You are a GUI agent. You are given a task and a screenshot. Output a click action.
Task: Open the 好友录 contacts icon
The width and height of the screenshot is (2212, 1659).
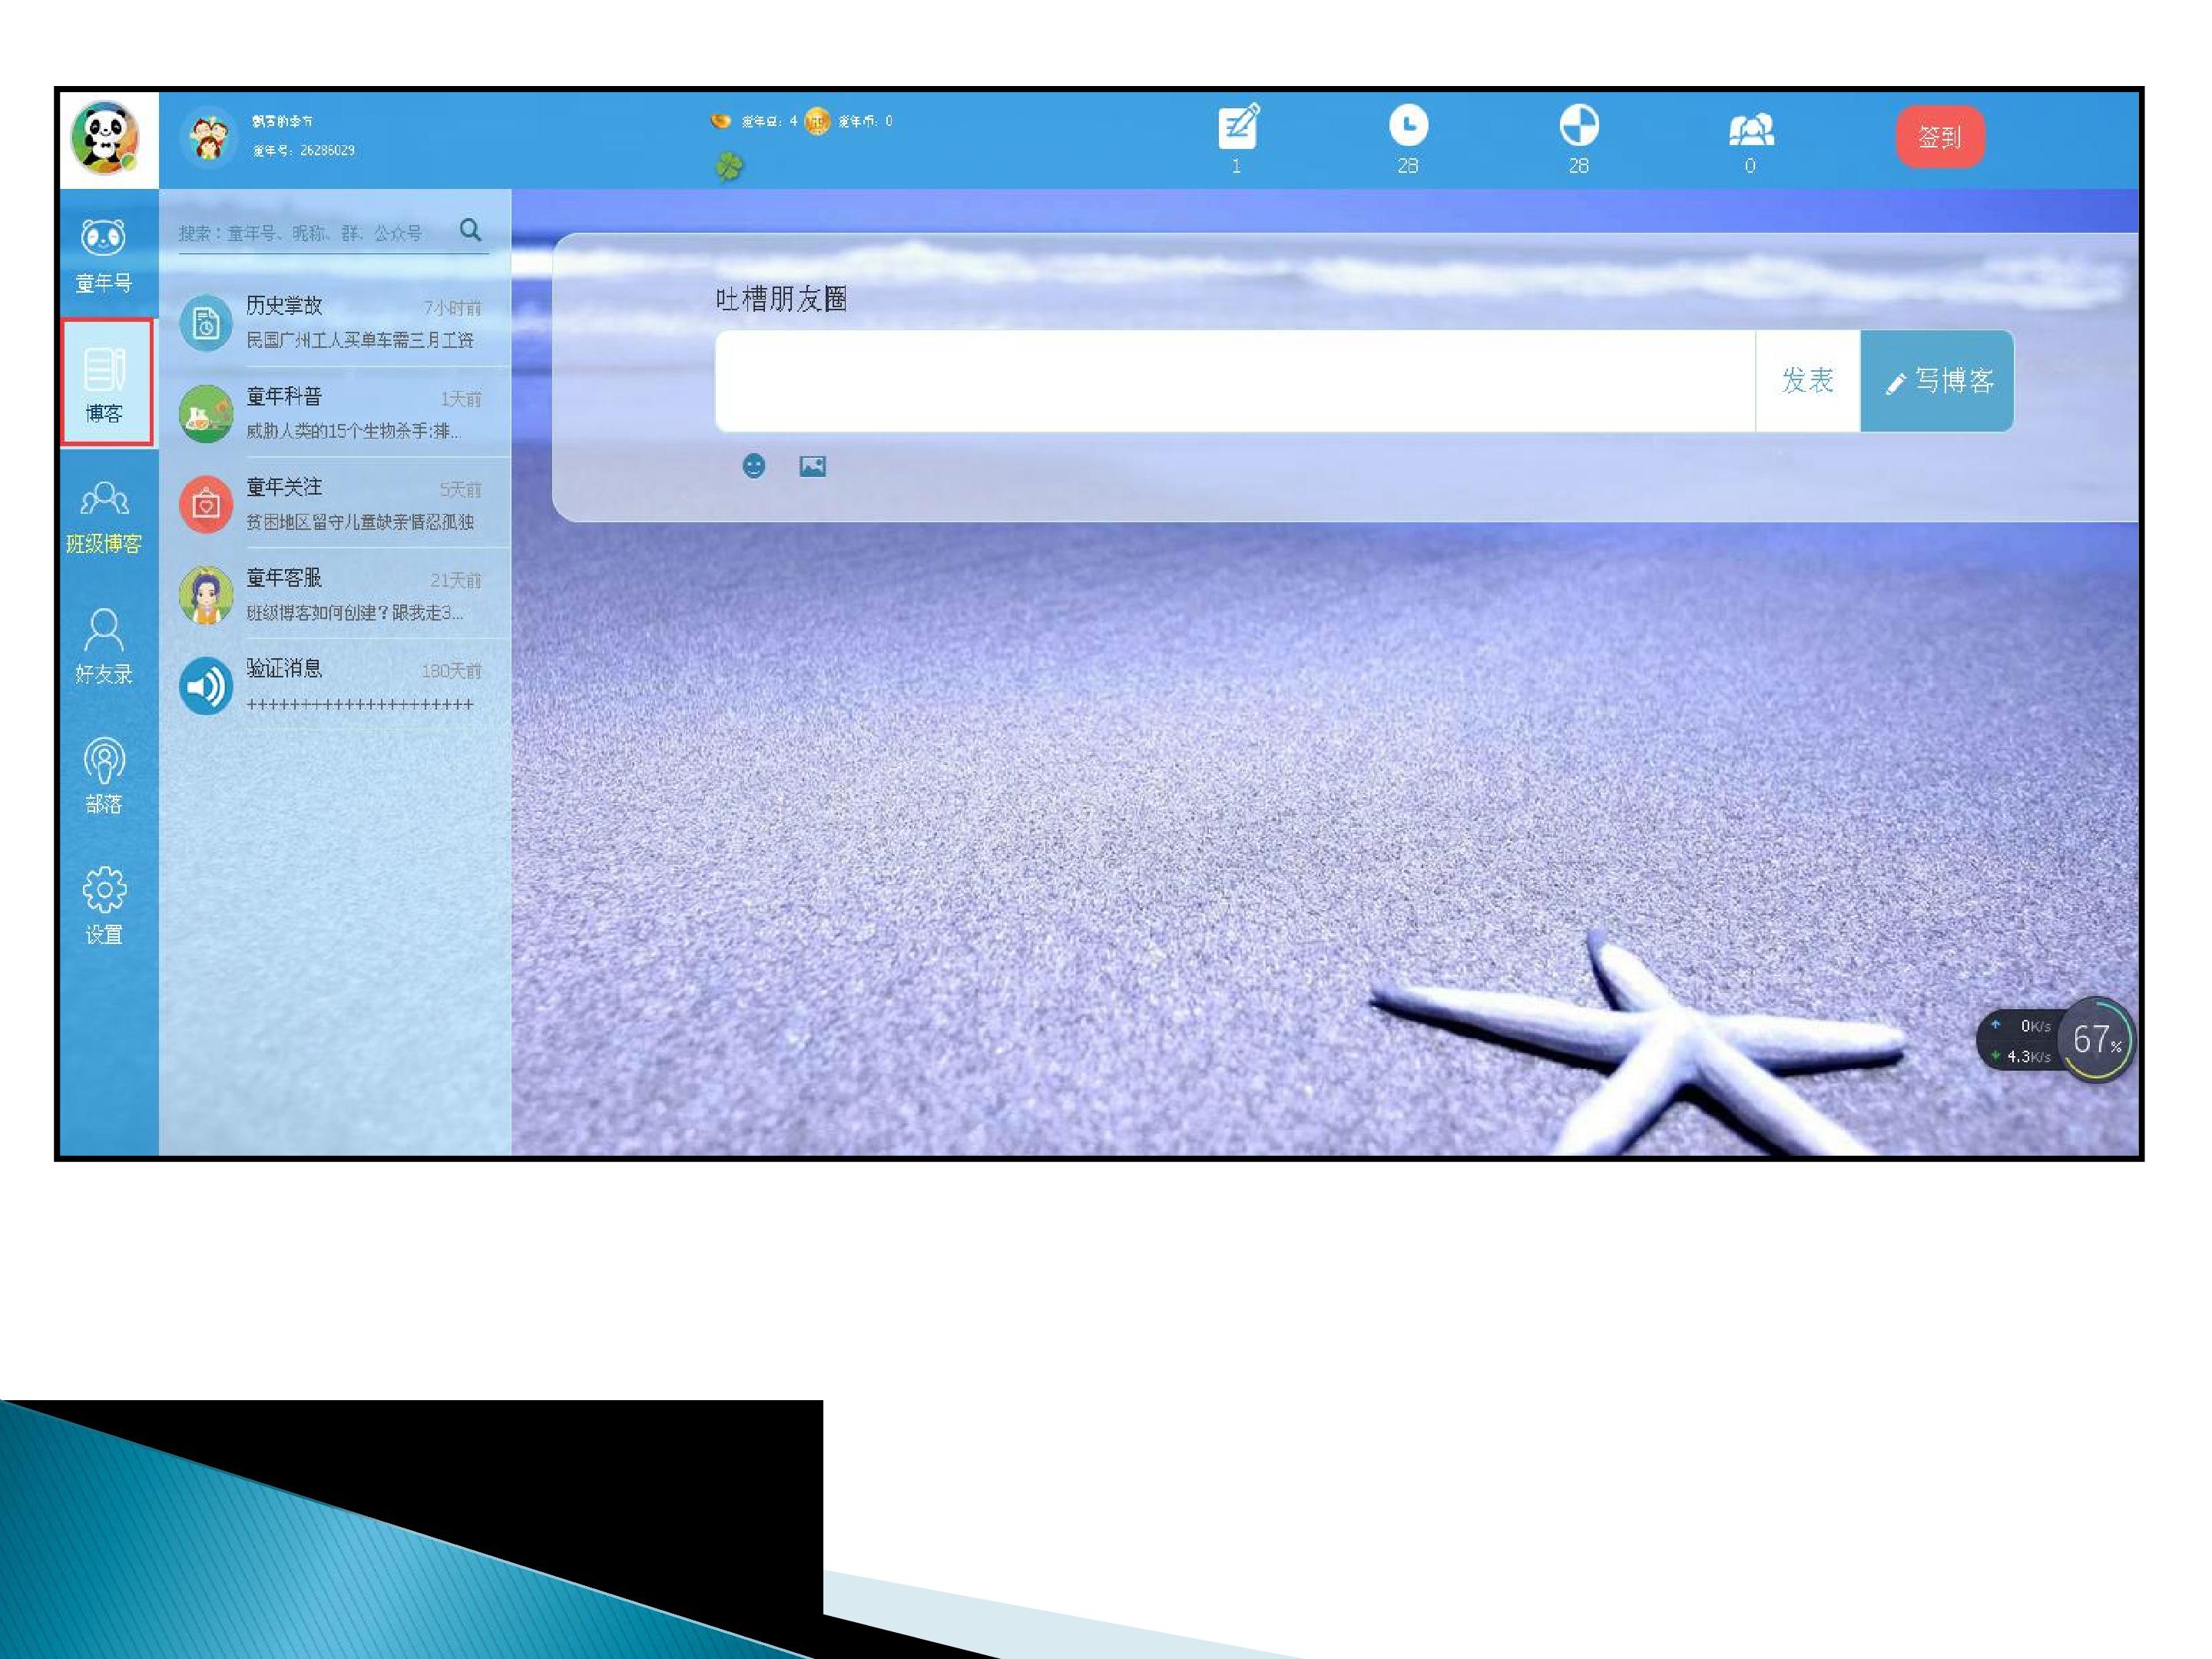coord(104,647)
